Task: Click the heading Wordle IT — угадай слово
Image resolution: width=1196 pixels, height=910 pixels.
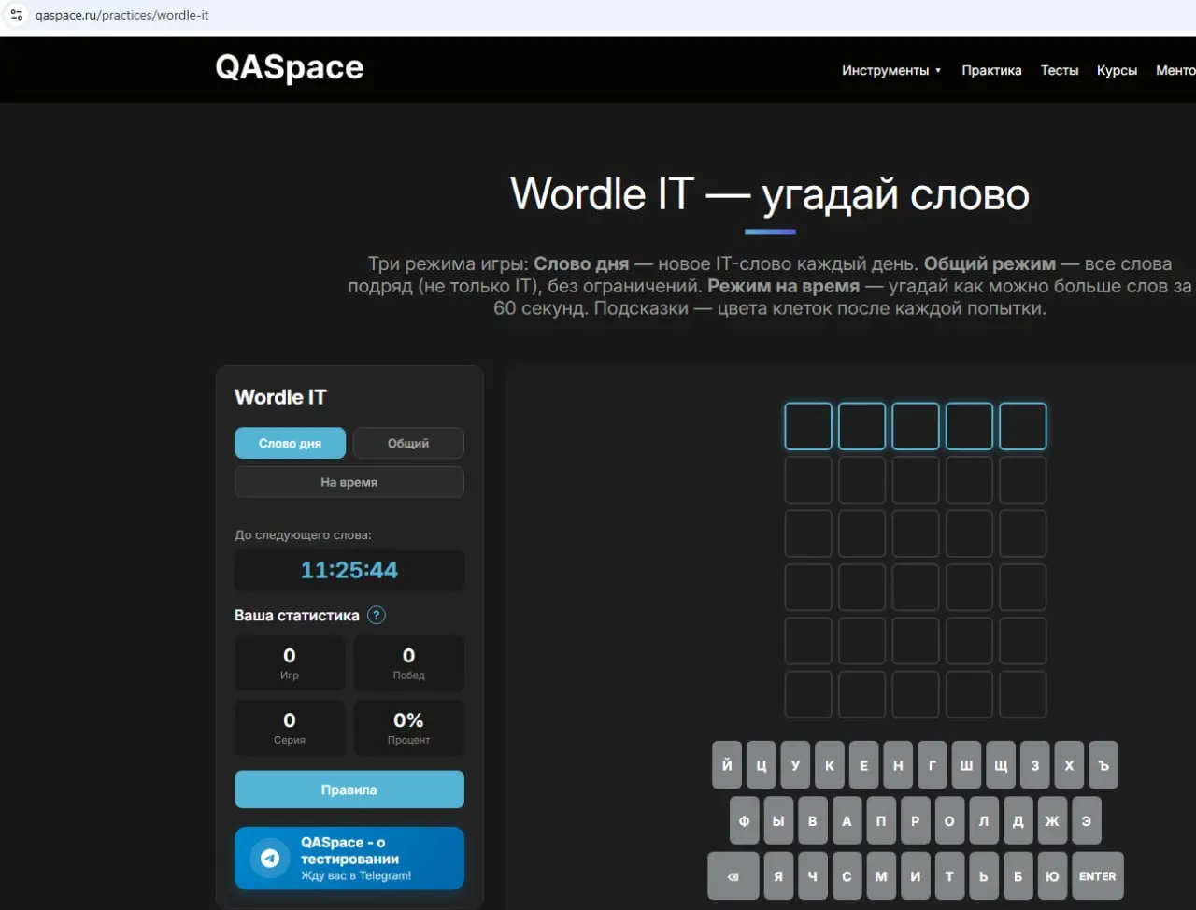Action: tap(770, 194)
